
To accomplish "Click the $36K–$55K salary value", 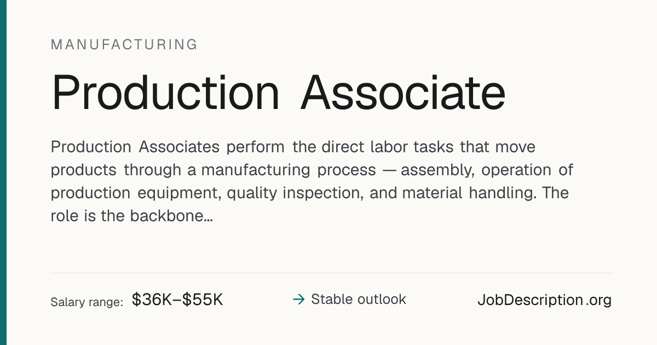I will (x=177, y=300).
